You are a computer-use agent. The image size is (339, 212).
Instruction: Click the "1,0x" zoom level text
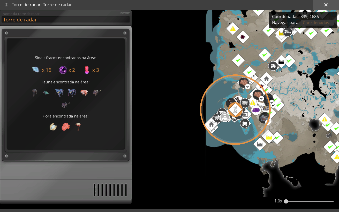(x=278, y=201)
